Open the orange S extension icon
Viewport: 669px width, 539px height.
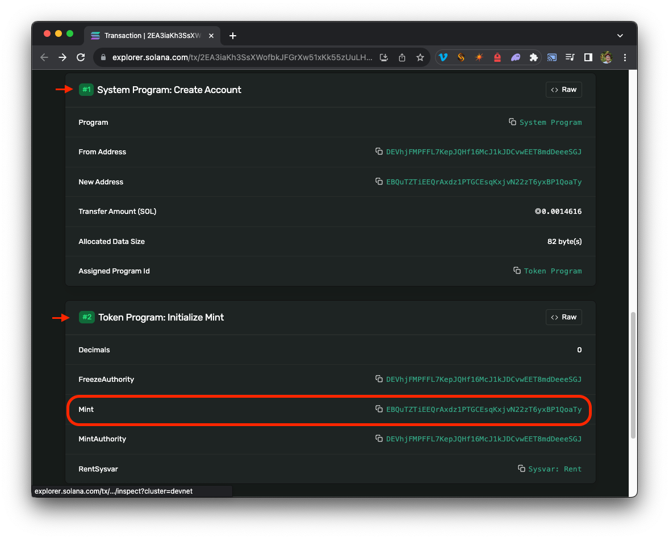click(x=461, y=57)
